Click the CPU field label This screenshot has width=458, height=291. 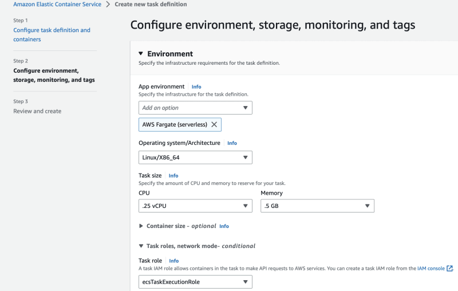[x=144, y=193]
